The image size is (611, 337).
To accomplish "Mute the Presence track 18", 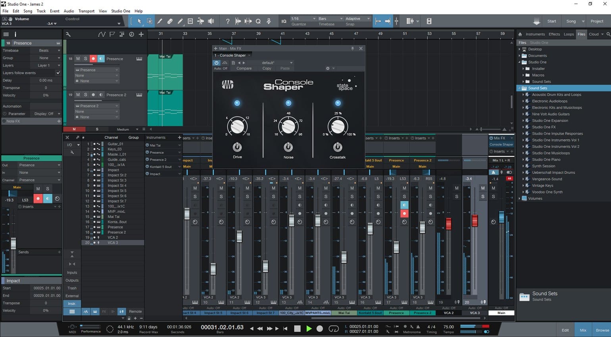I will tap(78, 58).
